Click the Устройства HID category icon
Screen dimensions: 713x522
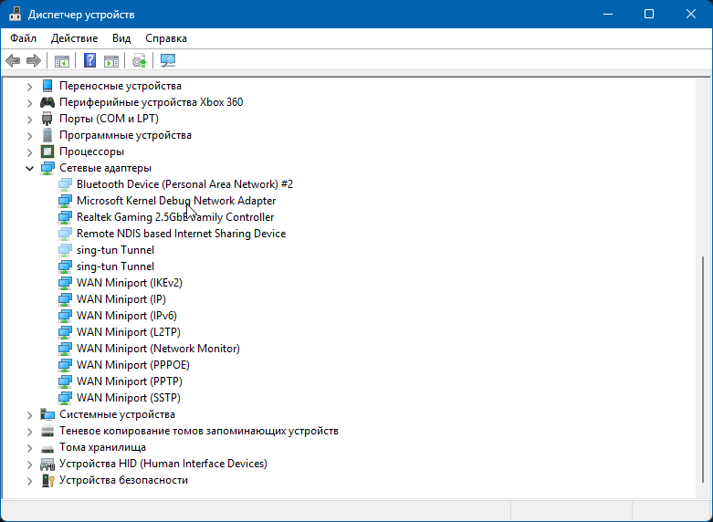click(x=47, y=464)
